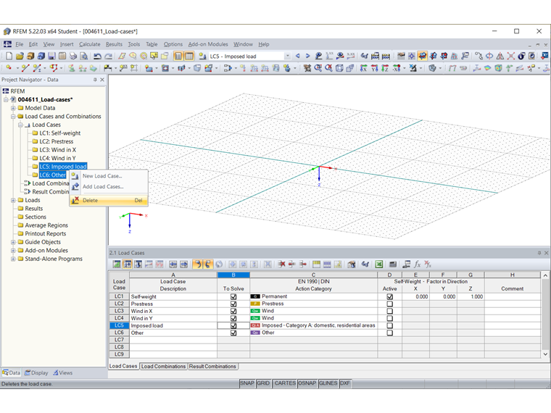Toggle CARTES in status bar
Image resolution: width=551 pixels, height=413 pixels.
point(285,383)
